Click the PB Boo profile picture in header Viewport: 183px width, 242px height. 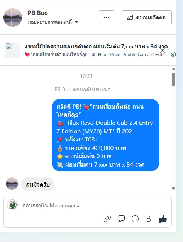13,17
